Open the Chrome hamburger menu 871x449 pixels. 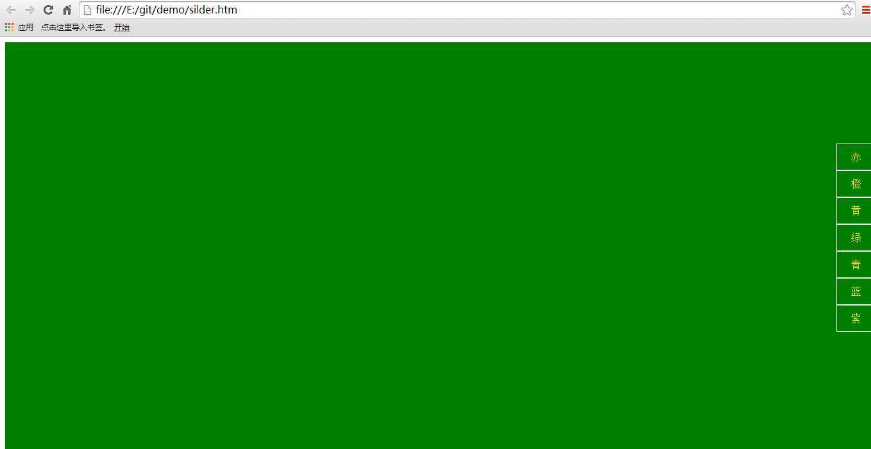coord(866,10)
